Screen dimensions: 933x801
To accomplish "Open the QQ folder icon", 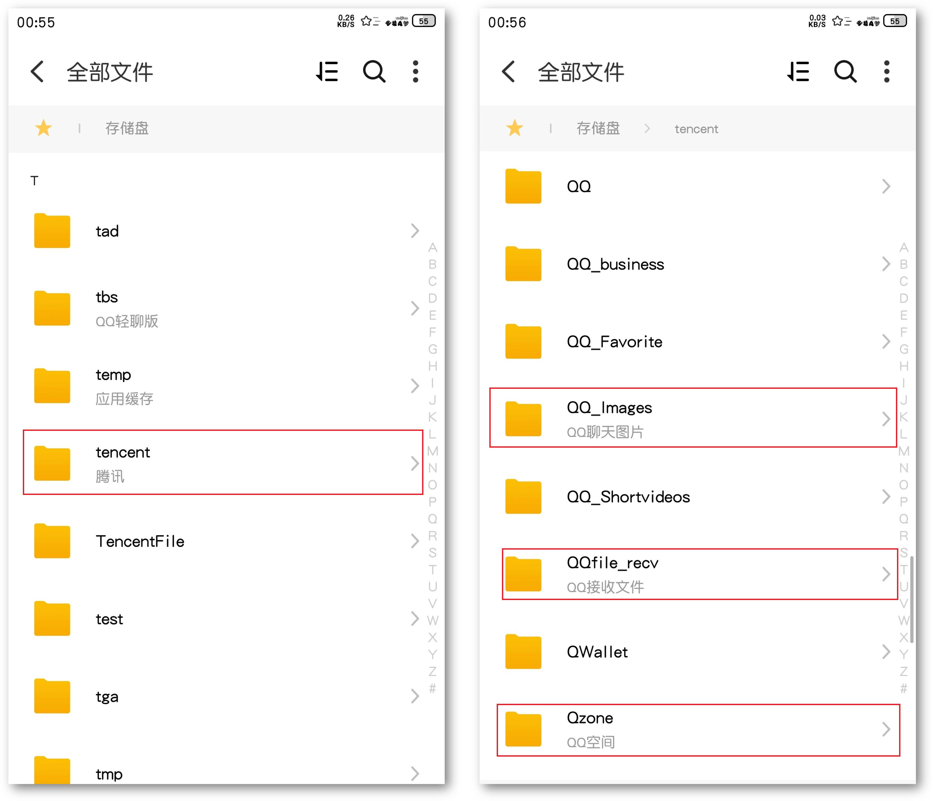I will [523, 186].
